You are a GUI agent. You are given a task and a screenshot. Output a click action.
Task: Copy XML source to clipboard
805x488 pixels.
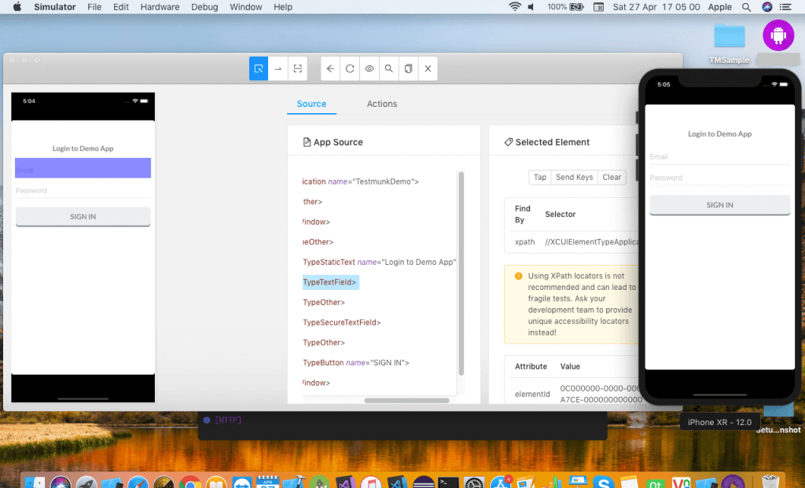(408, 69)
